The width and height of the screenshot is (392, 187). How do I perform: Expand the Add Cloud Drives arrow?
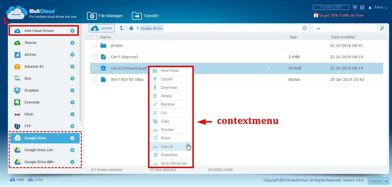72,31
